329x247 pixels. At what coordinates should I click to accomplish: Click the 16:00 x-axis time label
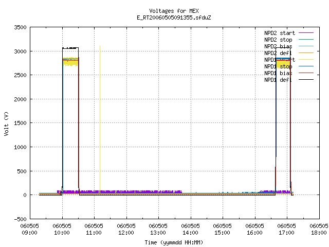click(254, 233)
